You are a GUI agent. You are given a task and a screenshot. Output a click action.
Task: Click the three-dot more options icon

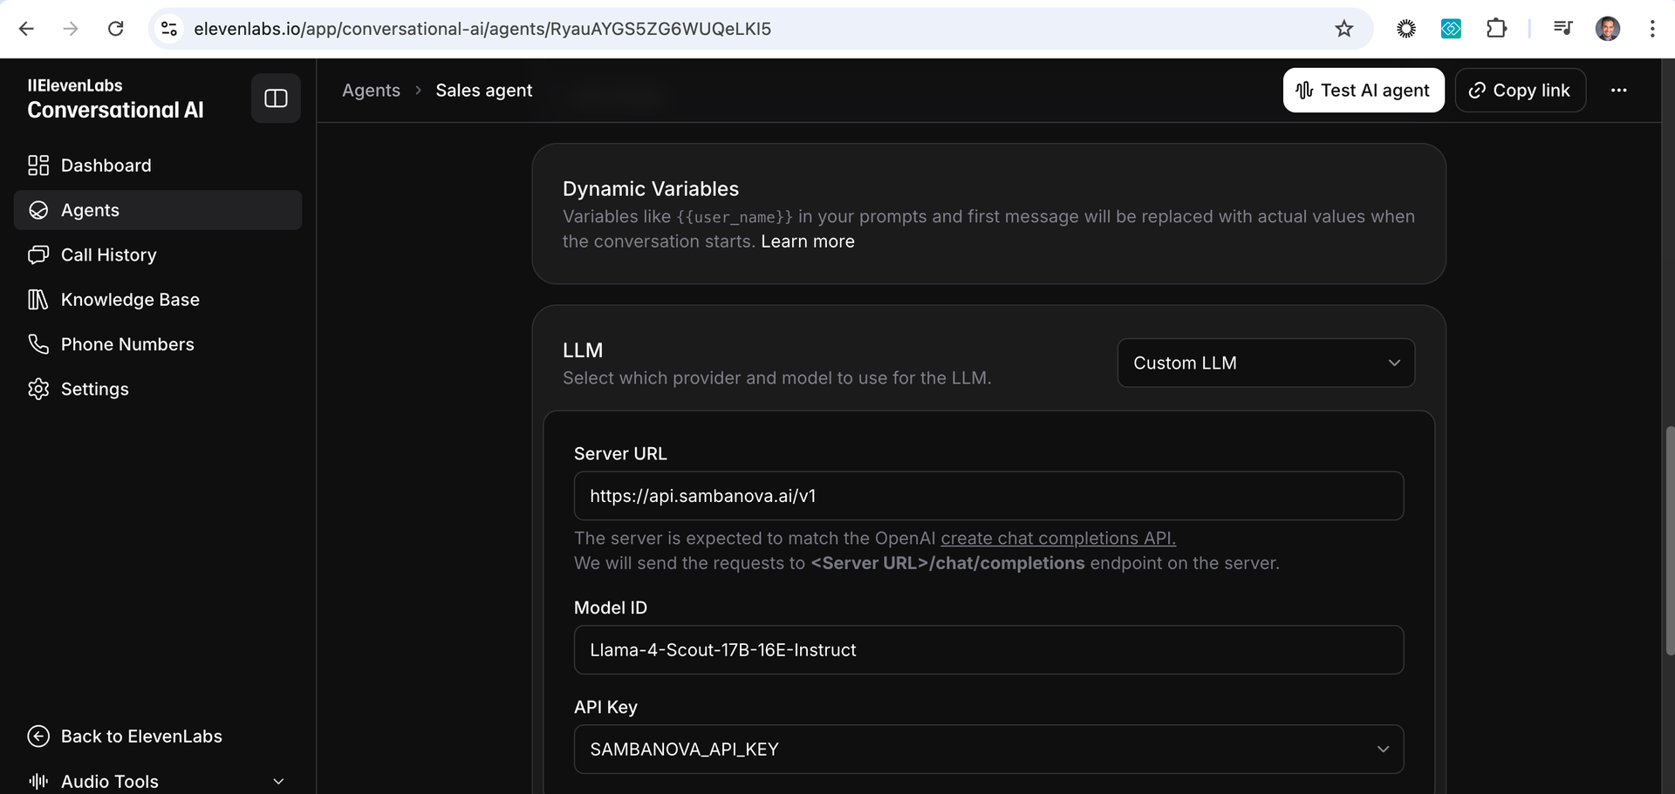(x=1618, y=90)
